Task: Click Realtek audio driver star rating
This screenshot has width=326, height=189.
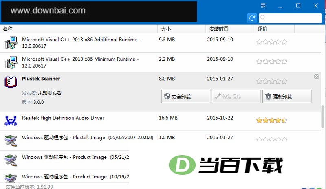Action: (272, 121)
